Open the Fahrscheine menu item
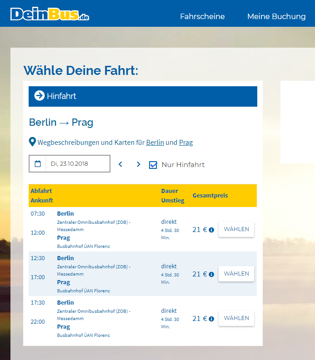 click(202, 16)
